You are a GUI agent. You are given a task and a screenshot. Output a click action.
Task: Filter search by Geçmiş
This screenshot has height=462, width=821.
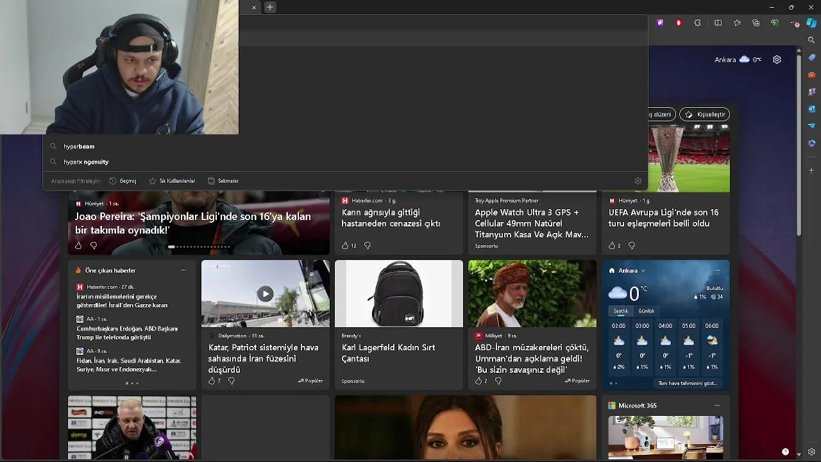coord(123,181)
